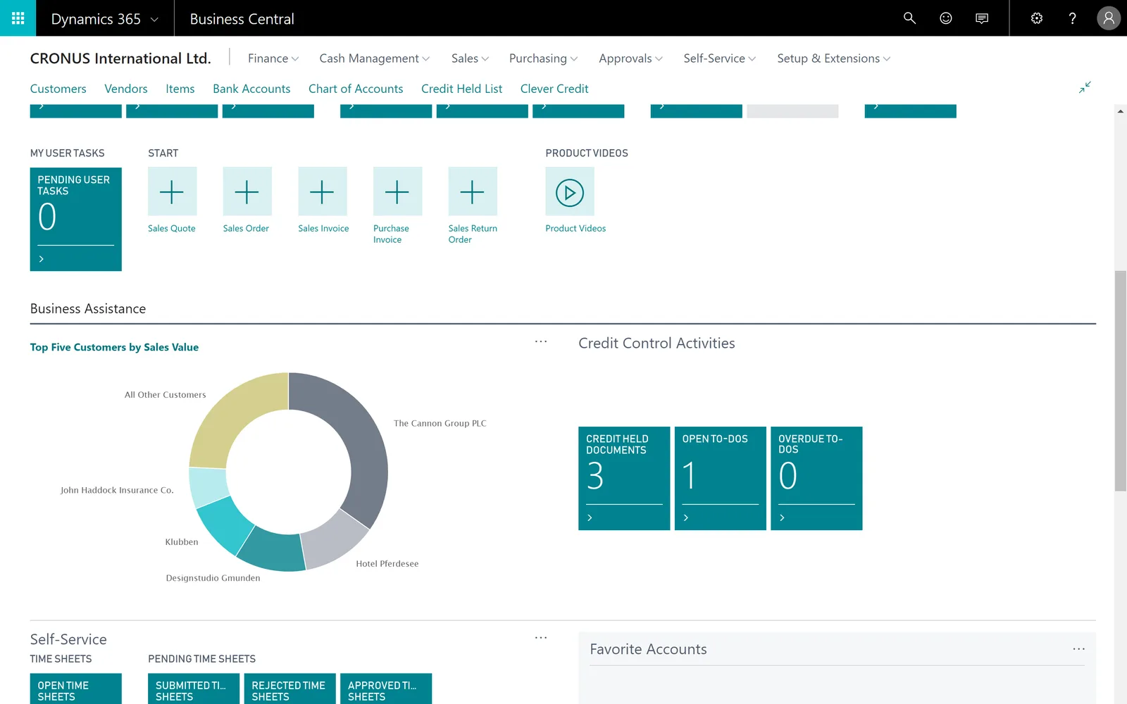Expand the Finance menu
The height and width of the screenshot is (704, 1127).
coord(273,58)
